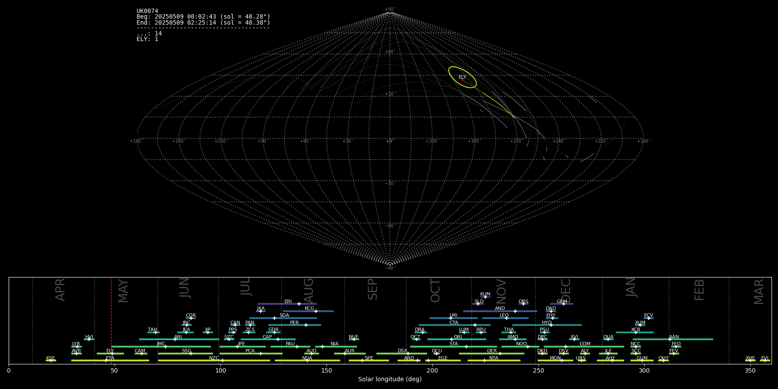Click the PER shower peak cross marker
Image resolution: width=778 pixels, height=389 pixels.
coord(306,325)
